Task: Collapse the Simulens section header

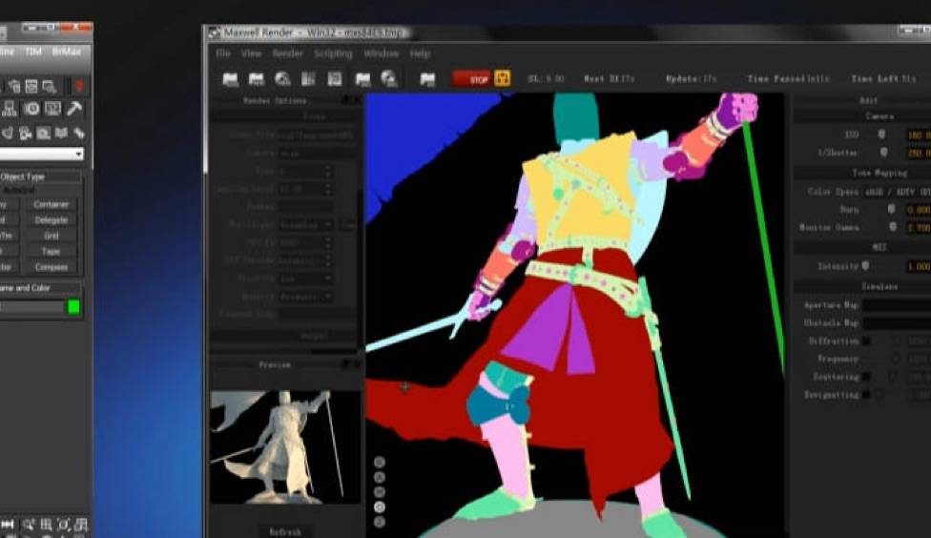Action: click(x=862, y=286)
